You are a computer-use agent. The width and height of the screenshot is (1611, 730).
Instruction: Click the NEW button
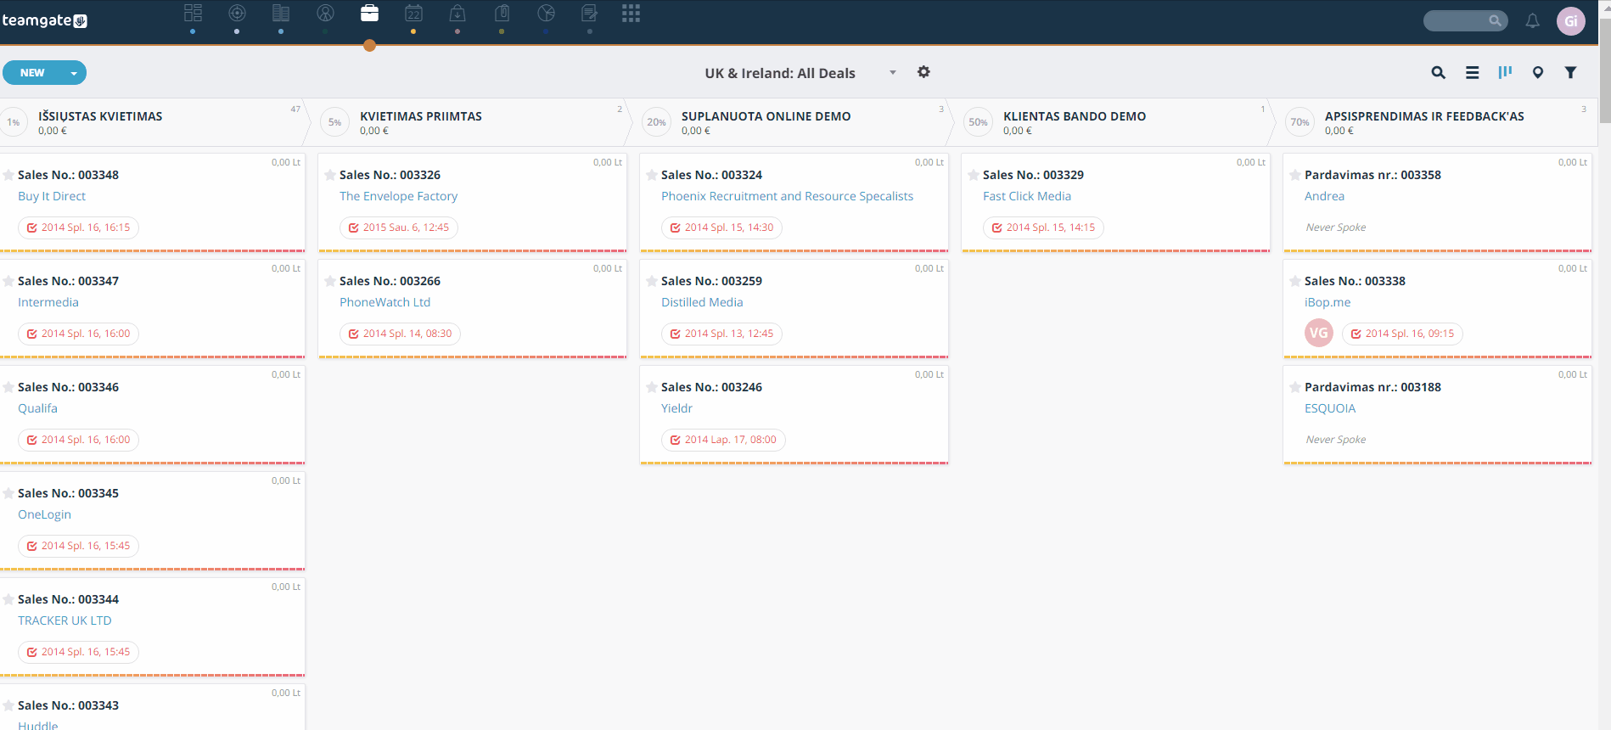[32, 73]
